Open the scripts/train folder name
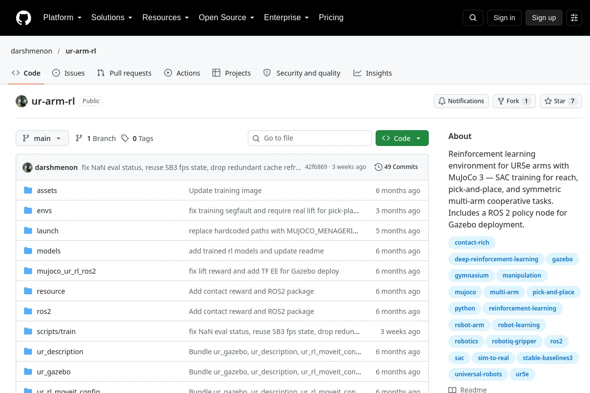590x393 pixels. point(56,332)
